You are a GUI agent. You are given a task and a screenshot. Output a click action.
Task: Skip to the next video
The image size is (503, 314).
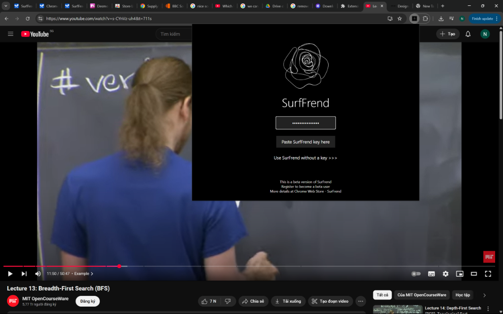click(24, 274)
